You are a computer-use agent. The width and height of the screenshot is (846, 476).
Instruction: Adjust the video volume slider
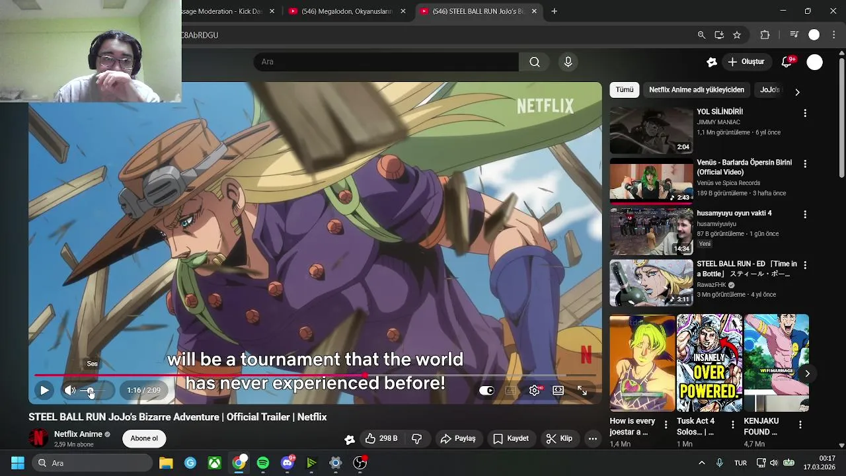96,391
